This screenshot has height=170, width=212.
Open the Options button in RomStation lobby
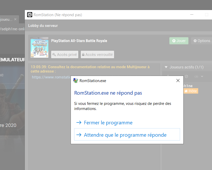point(202,41)
